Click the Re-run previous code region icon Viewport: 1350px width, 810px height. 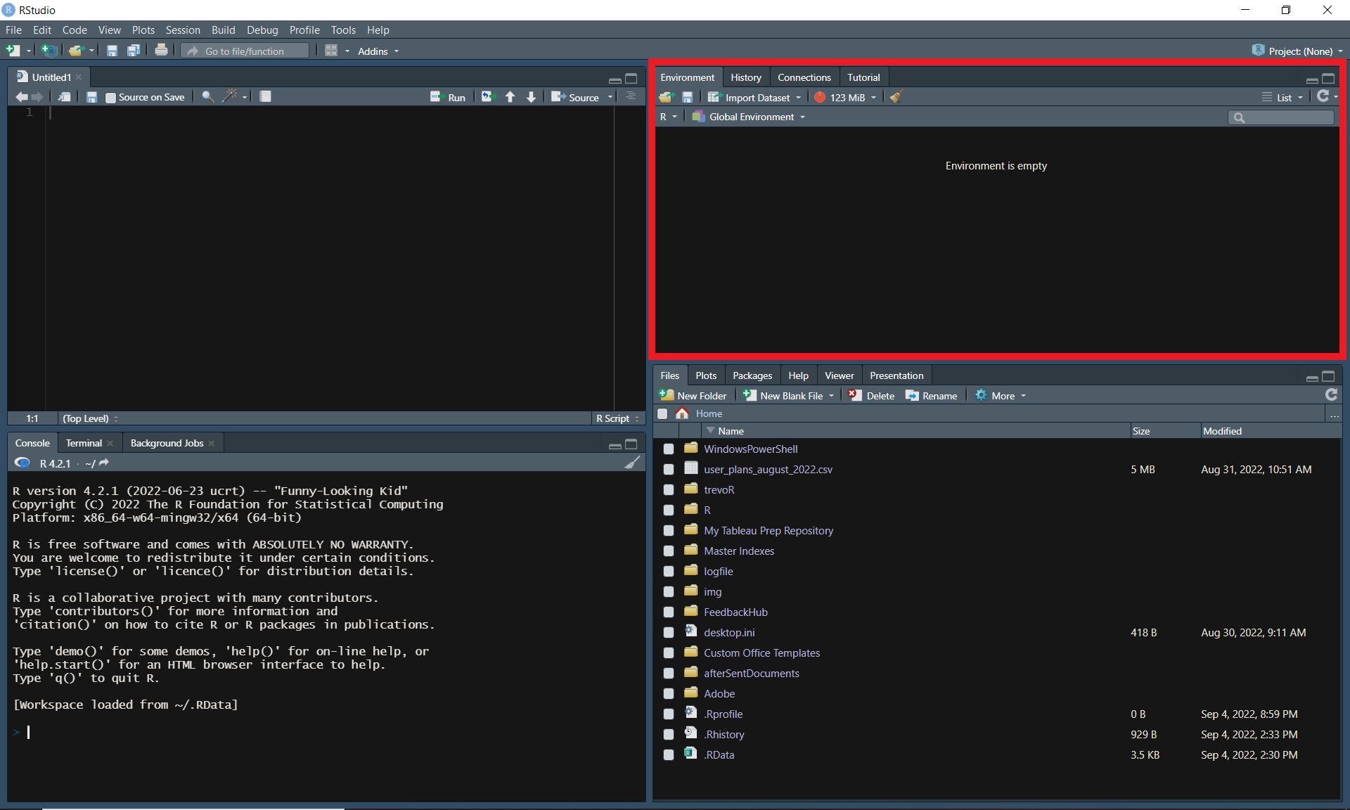[x=489, y=97]
